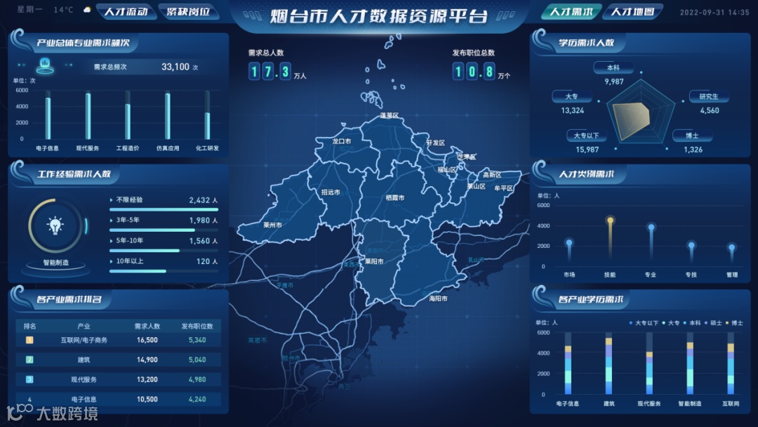Click the left arrow beside the industry icon
758x427 pixels.
[21, 65]
